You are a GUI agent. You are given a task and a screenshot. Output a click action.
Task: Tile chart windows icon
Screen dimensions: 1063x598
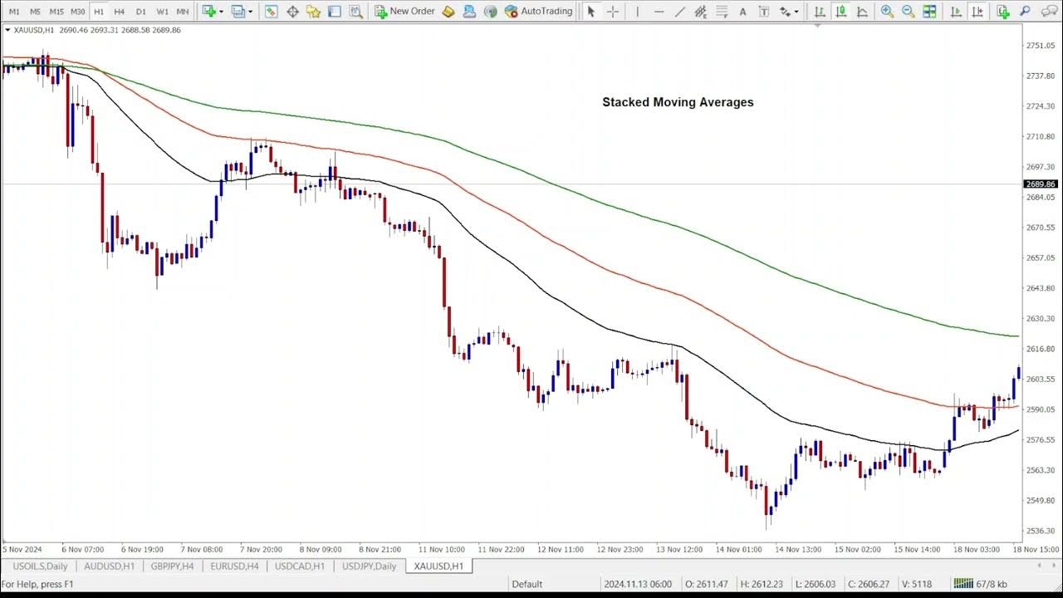929,11
